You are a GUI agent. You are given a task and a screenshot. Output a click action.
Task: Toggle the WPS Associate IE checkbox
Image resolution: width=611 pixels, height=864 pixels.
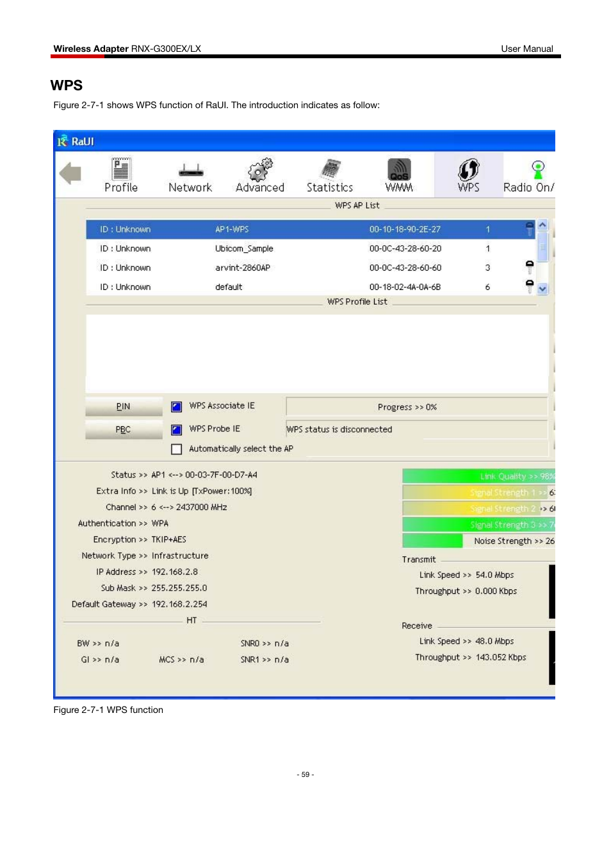click(177, 406)
